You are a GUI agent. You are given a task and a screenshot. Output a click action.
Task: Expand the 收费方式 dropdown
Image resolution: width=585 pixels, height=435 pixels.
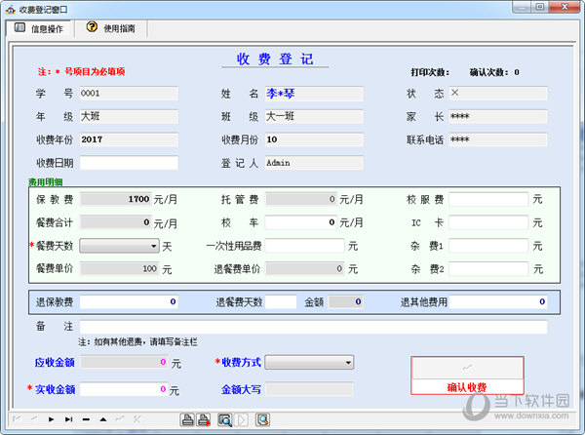pyautogui.click(x=348, y=362)
